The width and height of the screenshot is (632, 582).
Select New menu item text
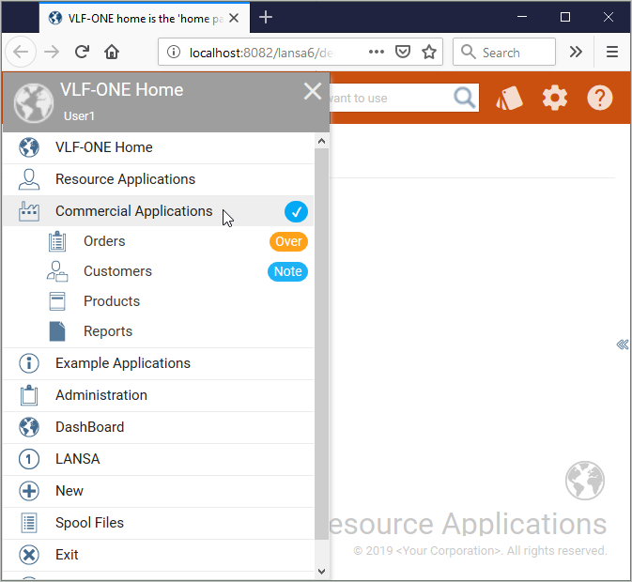[69, 491]
